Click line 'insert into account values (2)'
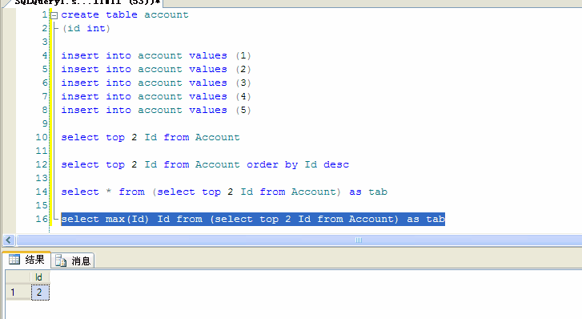This screenshot has height=319, width=582. 156,70
